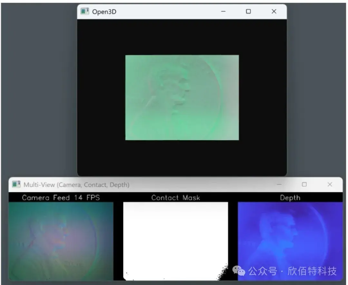Click the Depth visualization panel
The width and height of the screenshot is (348, 285).
coord(290,240)
